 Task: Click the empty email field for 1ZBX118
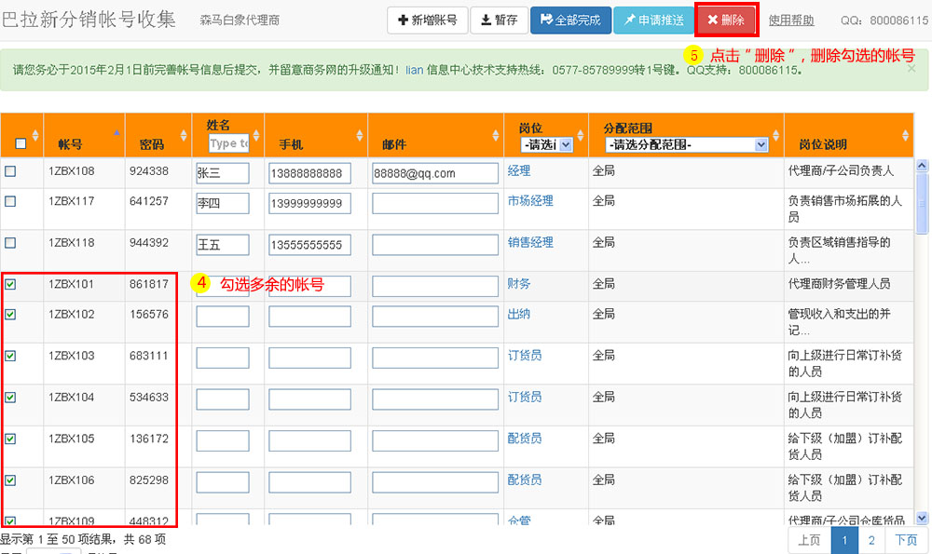click(x=435, y=245)
